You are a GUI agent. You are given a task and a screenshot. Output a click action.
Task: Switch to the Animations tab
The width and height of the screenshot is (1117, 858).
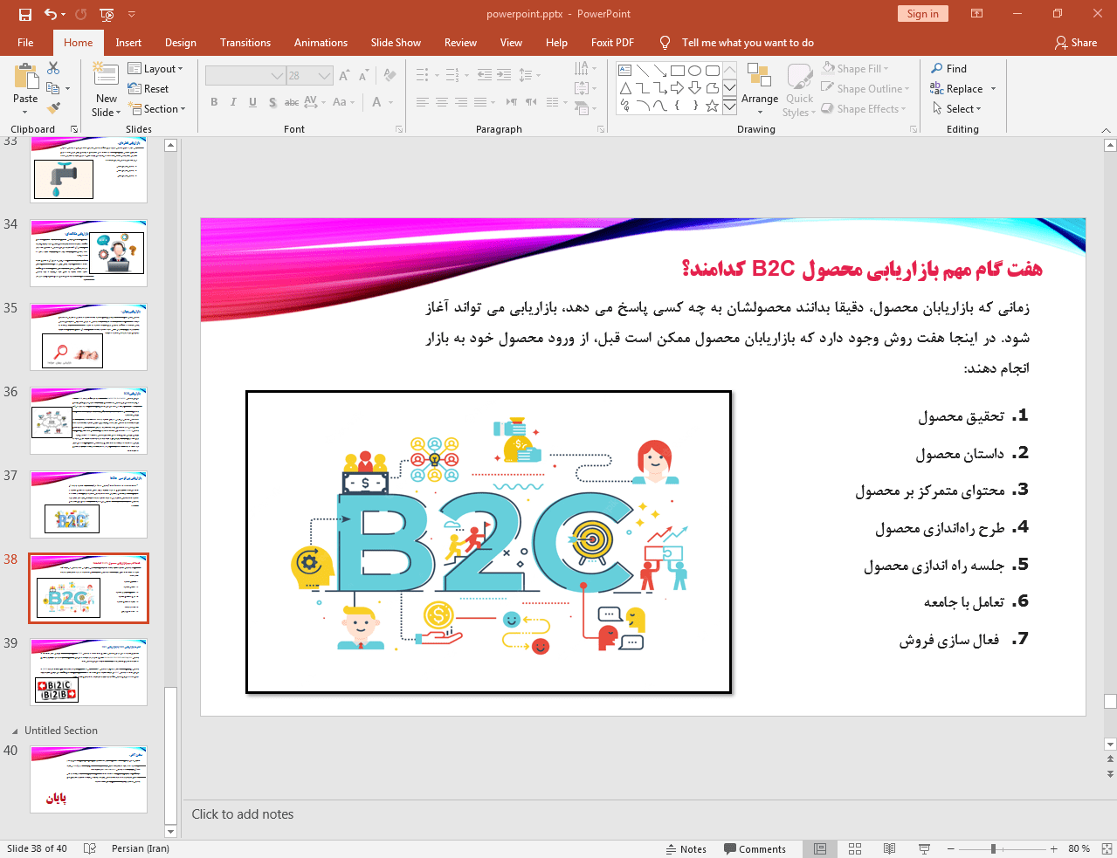tap(321, 43)
